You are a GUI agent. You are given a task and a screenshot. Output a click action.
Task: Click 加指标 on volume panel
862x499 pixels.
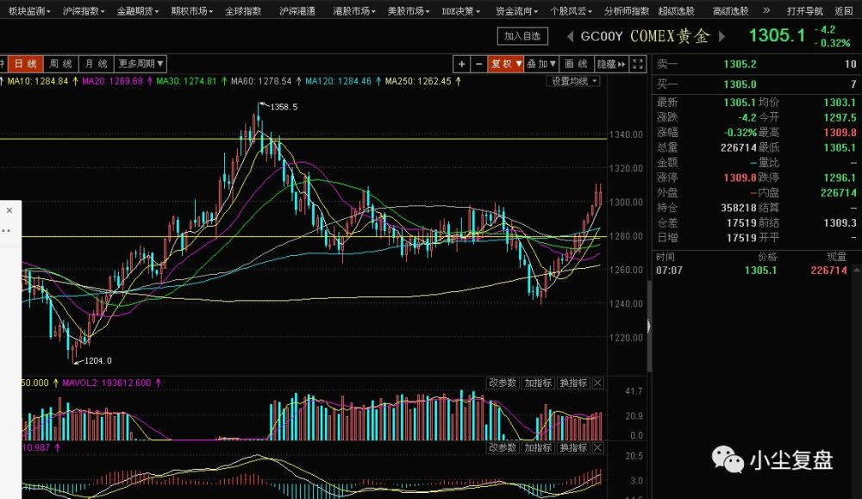pos(538,383)
